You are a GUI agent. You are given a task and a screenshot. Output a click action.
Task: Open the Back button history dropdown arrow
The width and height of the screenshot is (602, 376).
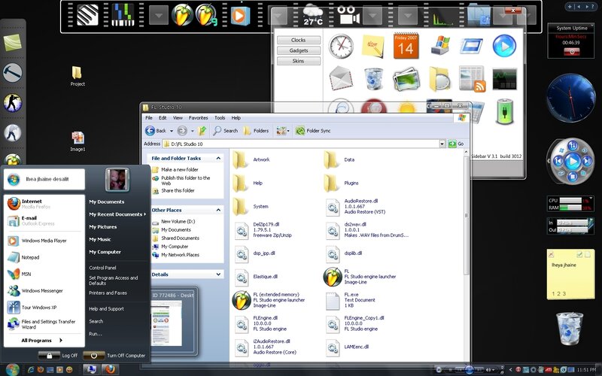tap(172, 131)
